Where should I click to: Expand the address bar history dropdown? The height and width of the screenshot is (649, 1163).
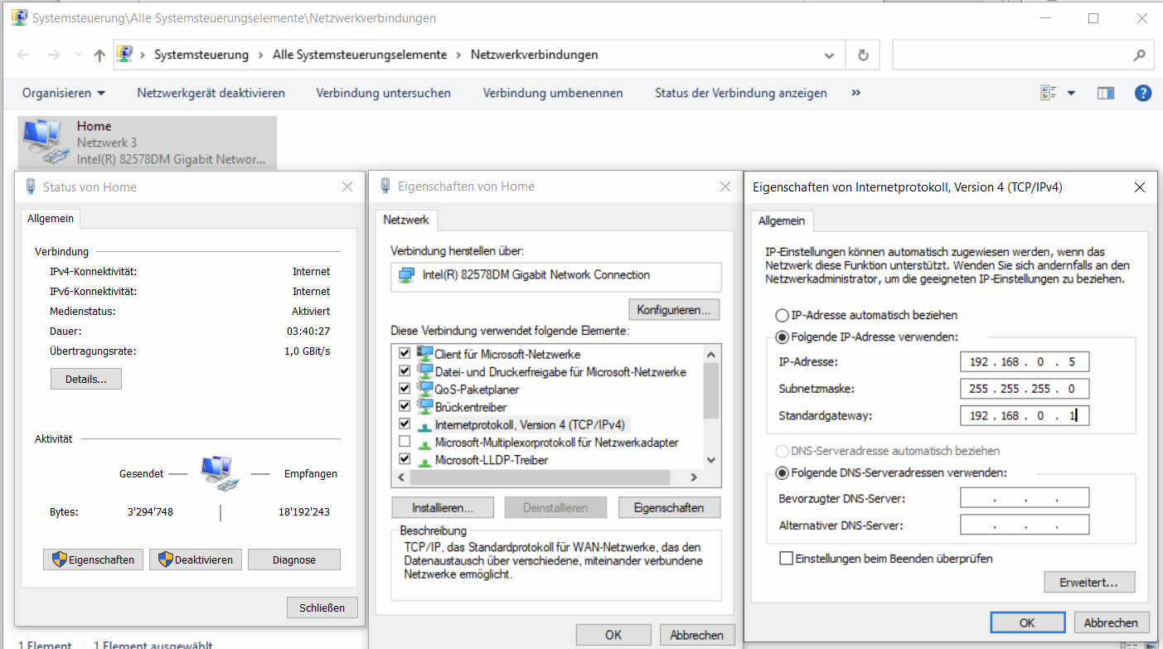pos(829,56)
